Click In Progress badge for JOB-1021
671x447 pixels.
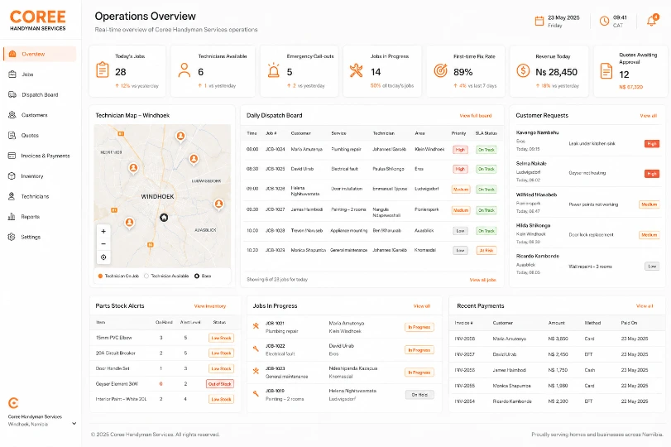[419, 327]
